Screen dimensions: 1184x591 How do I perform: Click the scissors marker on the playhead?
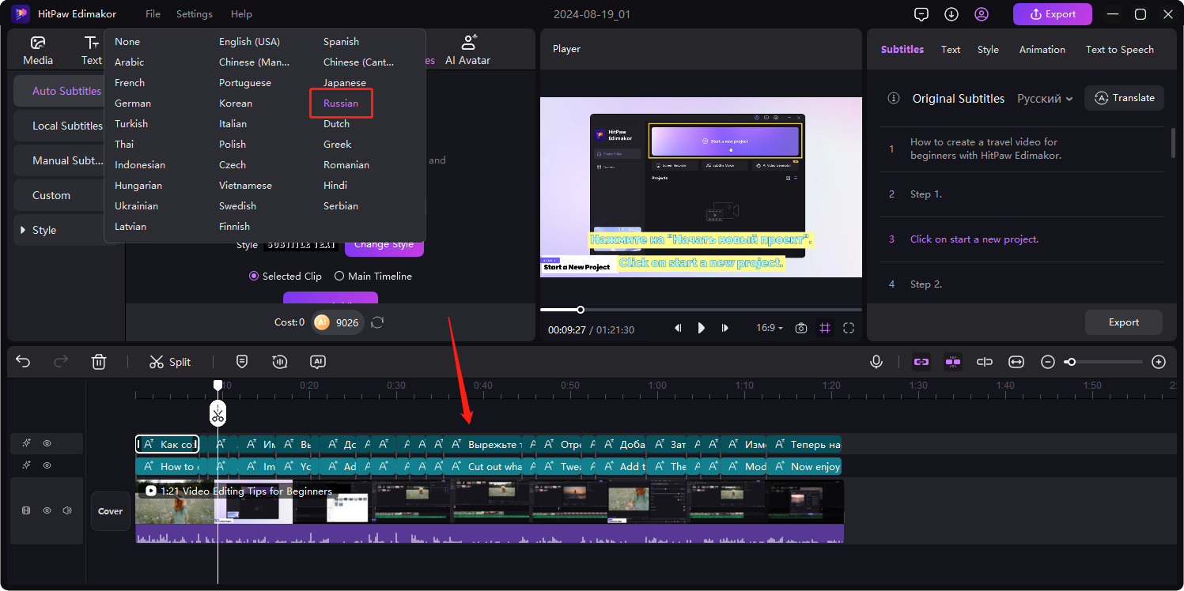218,413
